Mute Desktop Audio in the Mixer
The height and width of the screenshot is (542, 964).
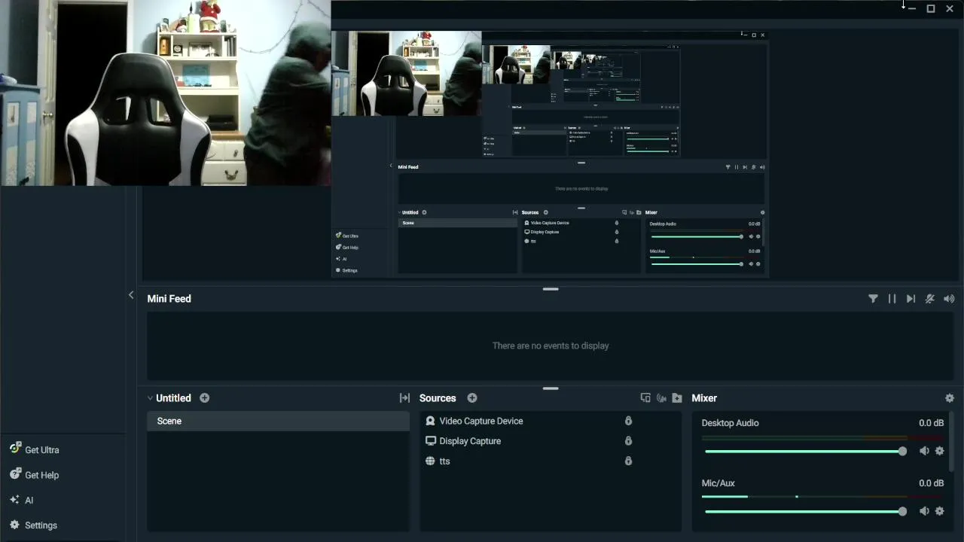point(924,451)
